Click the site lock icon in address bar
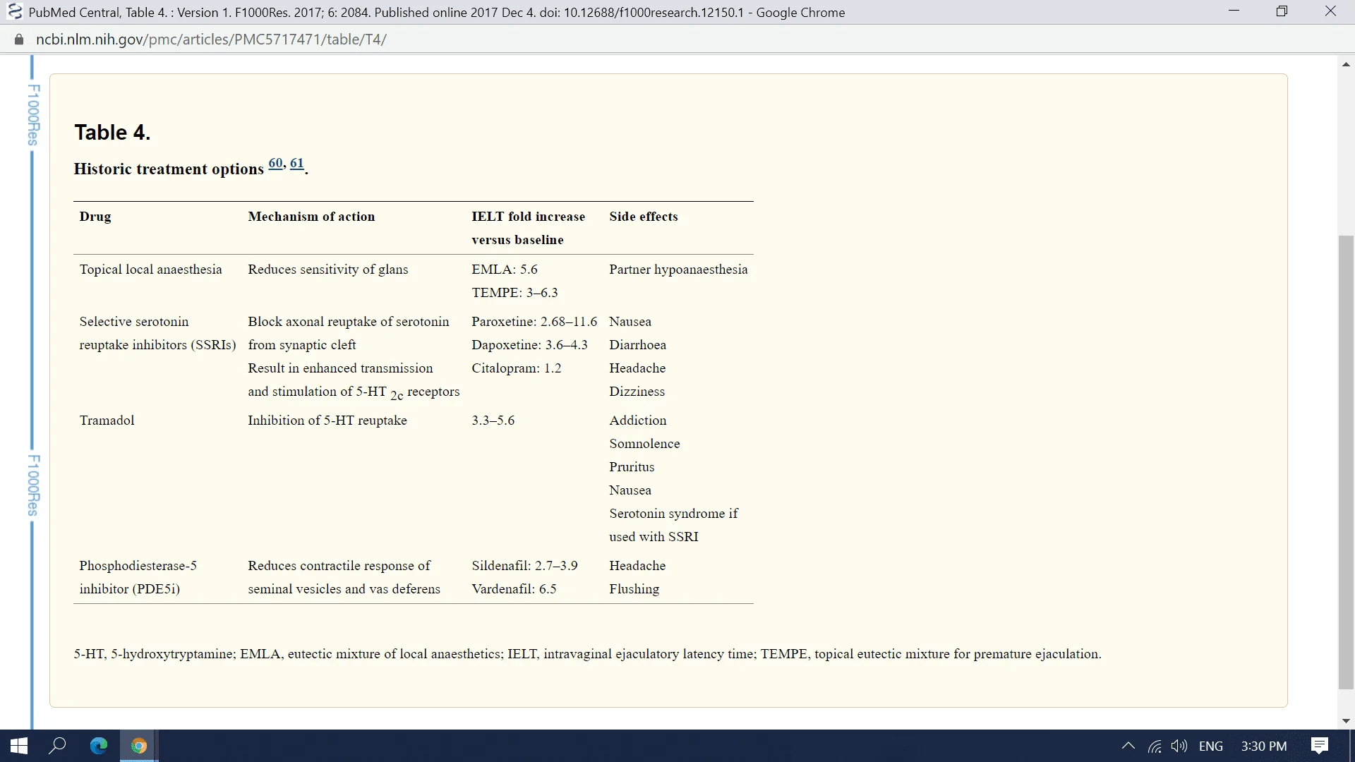The image size is (1355, 762). pyautogui.click(x=19, y=40)
